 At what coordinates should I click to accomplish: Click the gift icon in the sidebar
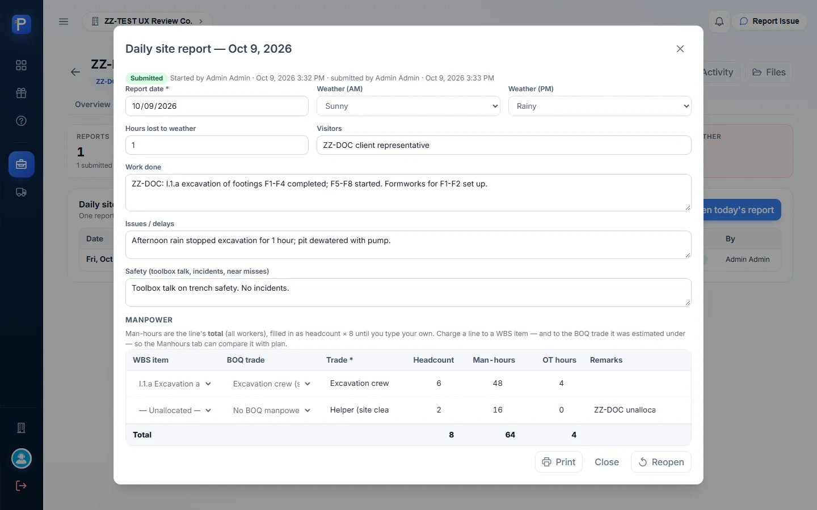(x=22, y=93)
